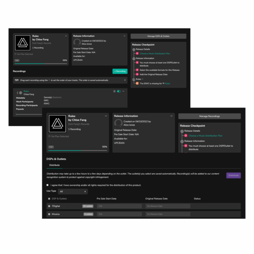Image resolution: width=254 pixels, height=254 pixels.
Task: Click the Release Information step icon in front-window checkpoint
Action: tap(182, 141)
